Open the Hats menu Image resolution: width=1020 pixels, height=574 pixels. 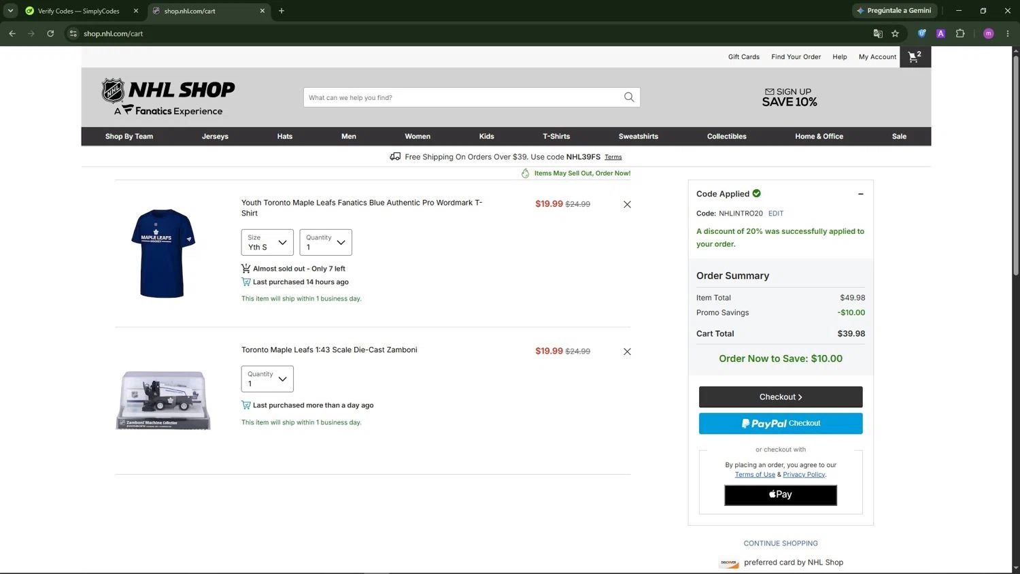click(285, 137)
